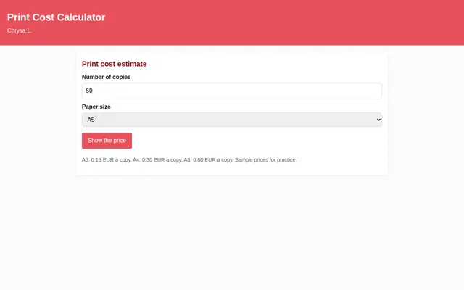The height and width of the screenshot is (290, 464).
Task: Click the Chrysa L. subtitle text
Action: (20, 30)
